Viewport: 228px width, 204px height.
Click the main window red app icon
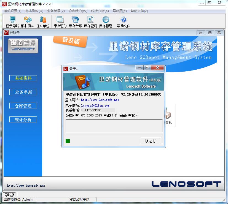tap(4, 4)
